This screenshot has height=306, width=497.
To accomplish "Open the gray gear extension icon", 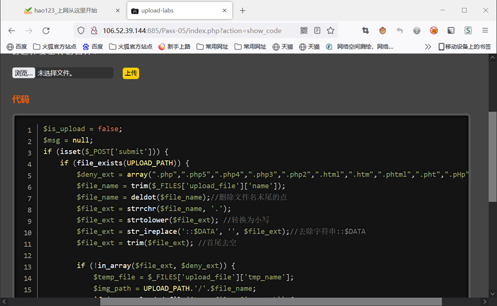I will (417, 30).
